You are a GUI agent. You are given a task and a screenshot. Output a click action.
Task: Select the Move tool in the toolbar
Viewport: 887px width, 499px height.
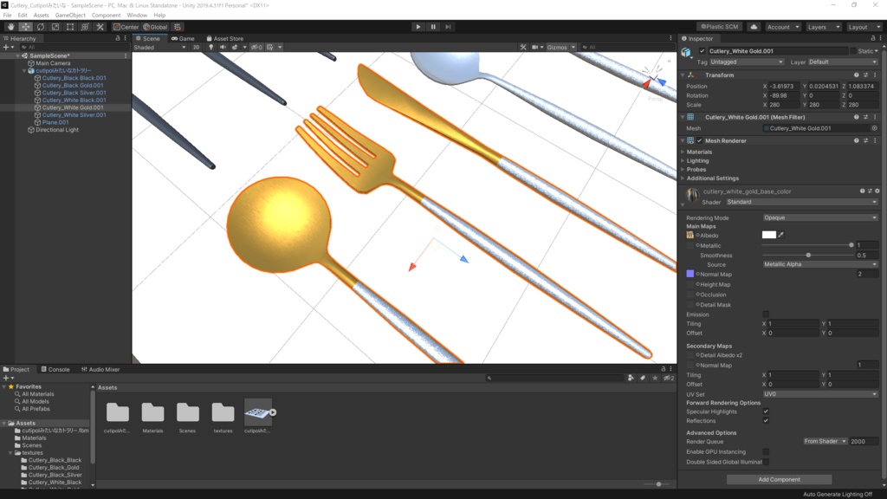(x=26, y=27)
